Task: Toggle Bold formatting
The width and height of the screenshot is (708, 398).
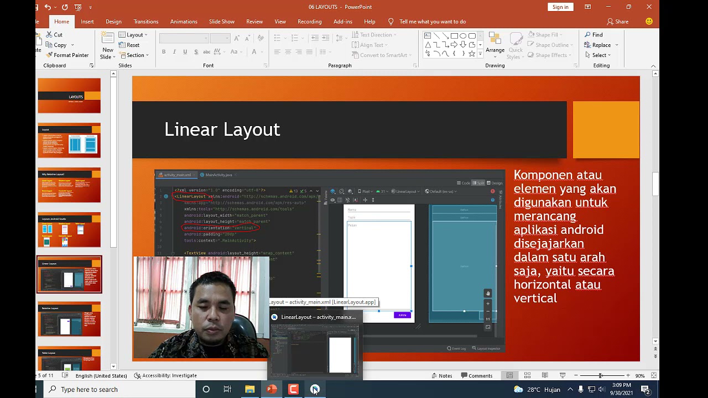Action: (164, 52)
